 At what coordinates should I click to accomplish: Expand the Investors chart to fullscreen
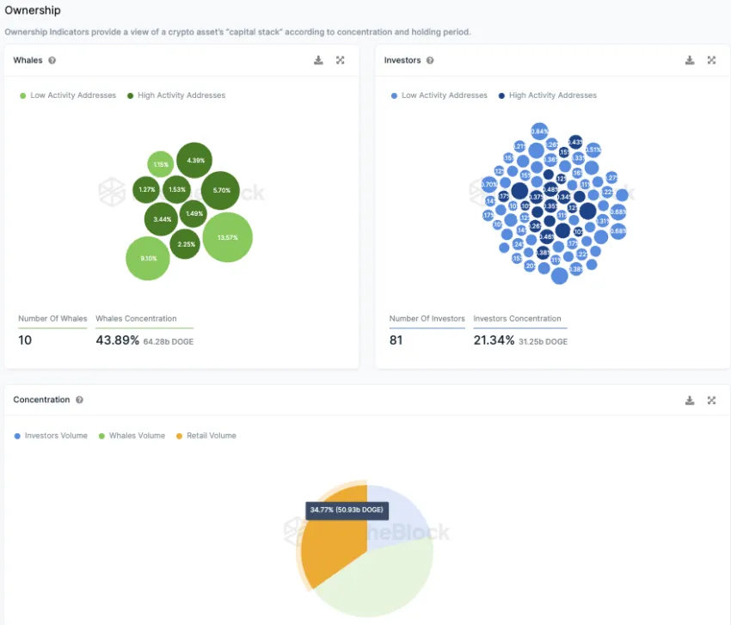pos(711,60)
